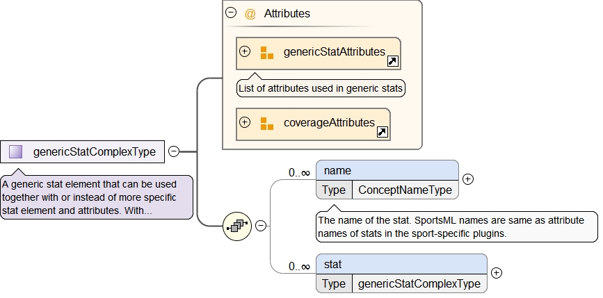The image size is (603, 298).
Task: Expand the genericStatAttributes group
Action: (245, 51)
